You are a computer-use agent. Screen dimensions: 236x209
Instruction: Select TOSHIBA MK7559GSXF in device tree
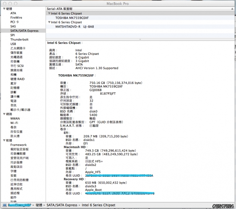point(72,18)
